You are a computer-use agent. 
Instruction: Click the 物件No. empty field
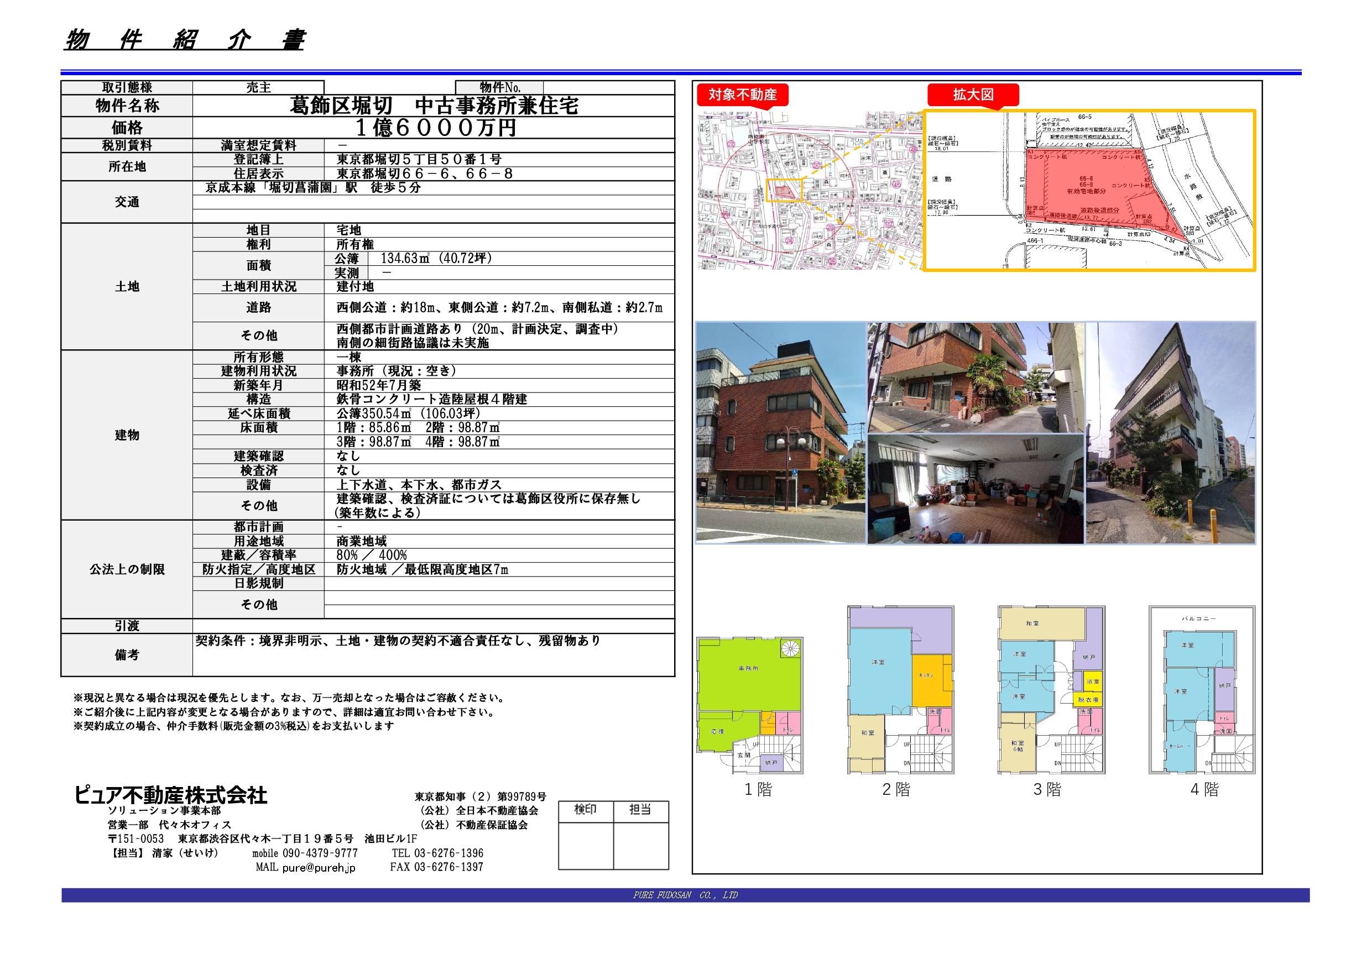pos(608,88)
